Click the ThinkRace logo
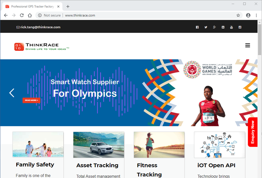Screen dimensions: 262x178 click(41, 47)
